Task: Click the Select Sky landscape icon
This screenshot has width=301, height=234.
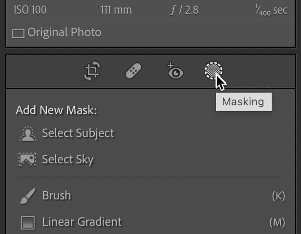Action: [x=27, y=160]
